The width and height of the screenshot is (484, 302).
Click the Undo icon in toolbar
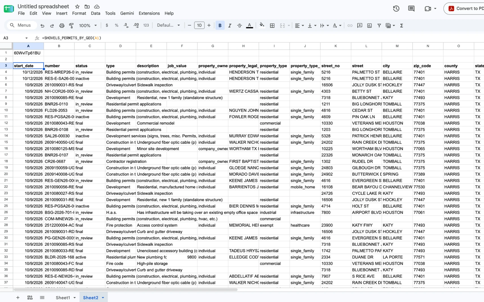42,26
